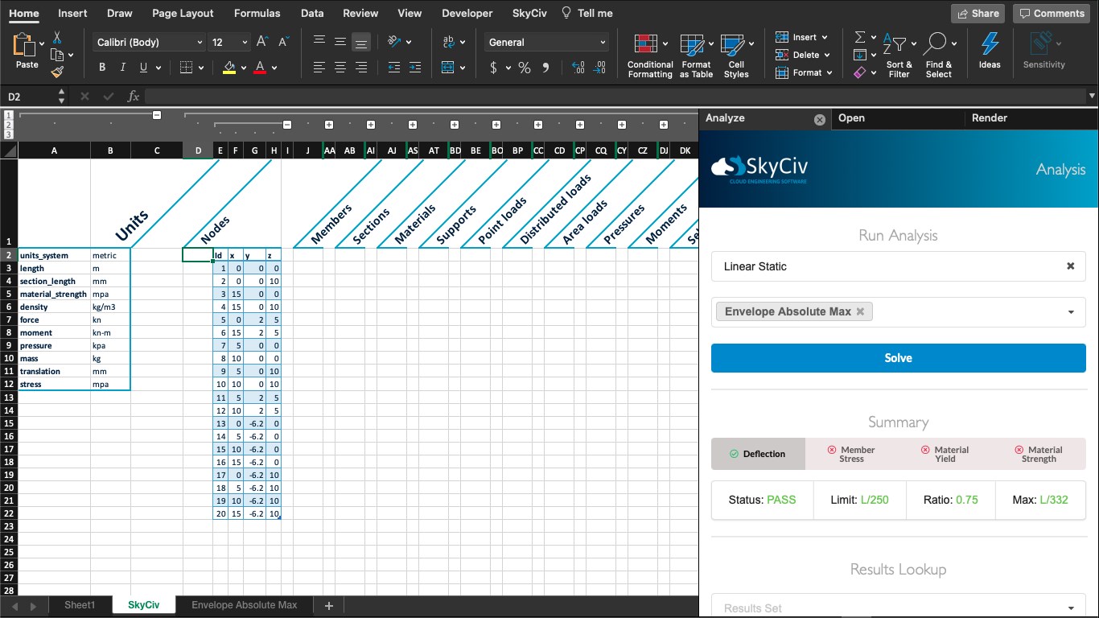This screenshot has height=618, width=1099.
Task: Toggle the Member Stress summary option
Action: click(851, 454)
